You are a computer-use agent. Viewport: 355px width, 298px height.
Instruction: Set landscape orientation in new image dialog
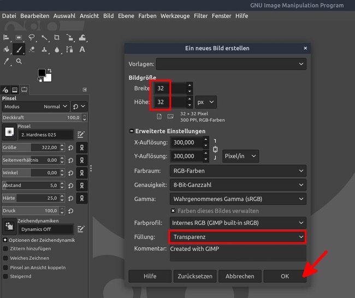pyautogui.click(x=170, y=117)
